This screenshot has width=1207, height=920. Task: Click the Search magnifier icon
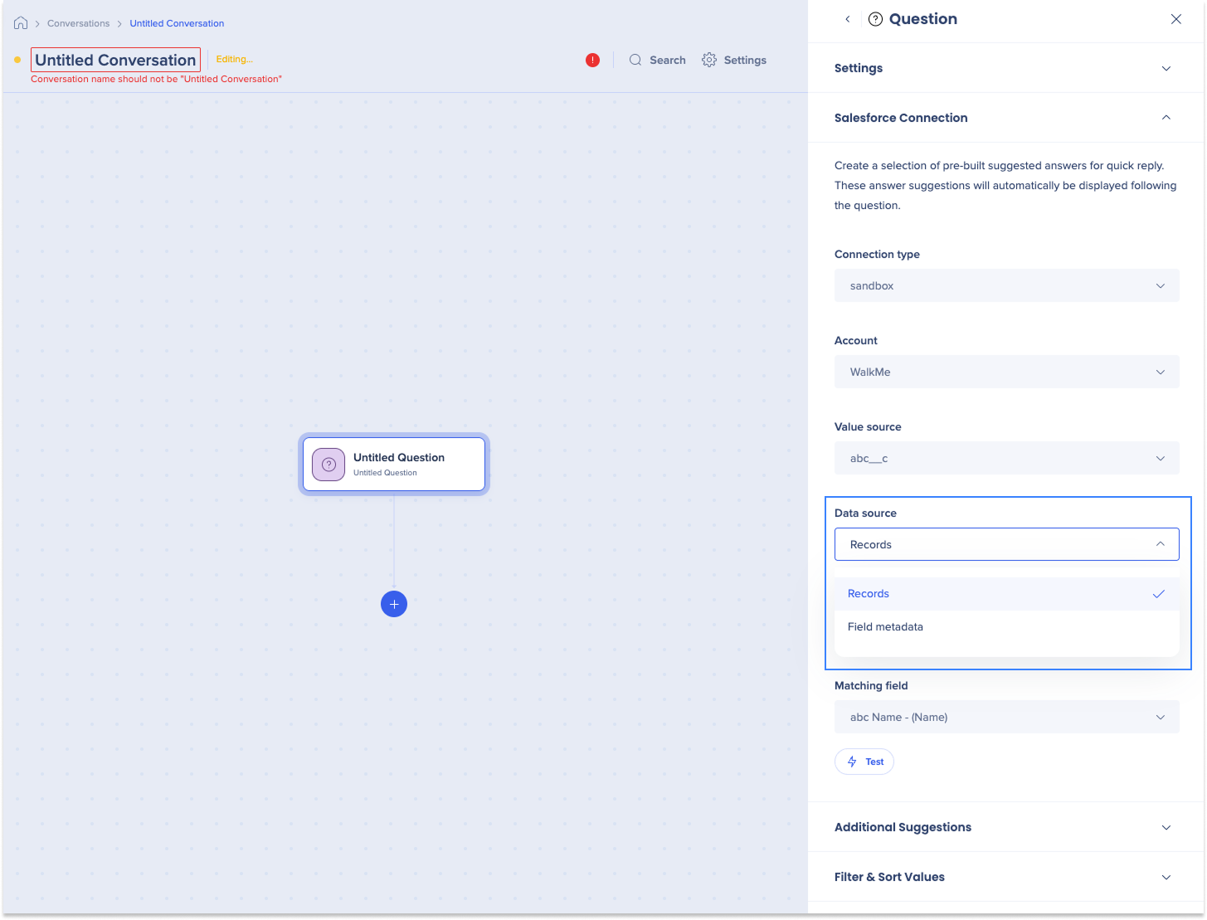click(635, 60)
